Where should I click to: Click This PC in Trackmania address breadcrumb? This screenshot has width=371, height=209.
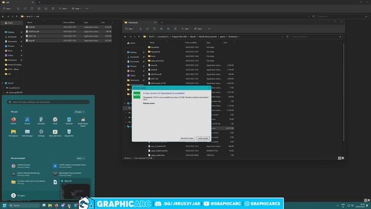[151, 37]
